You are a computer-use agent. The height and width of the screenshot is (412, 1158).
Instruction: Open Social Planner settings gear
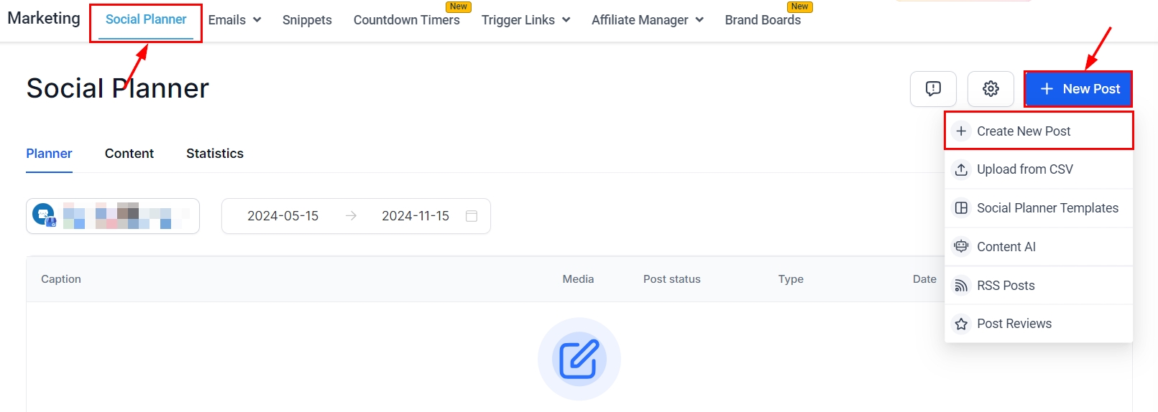click(991, 89)
